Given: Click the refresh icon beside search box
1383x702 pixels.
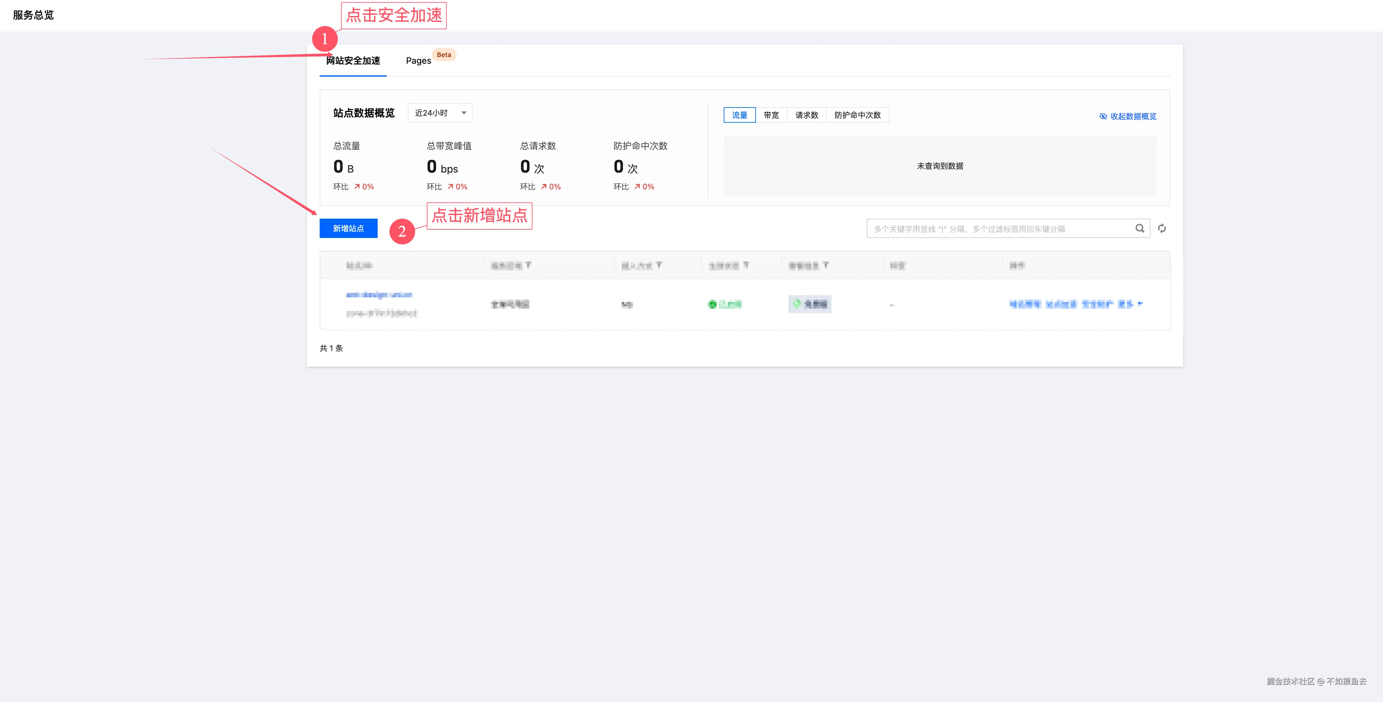Looking at the screenshot, I should tap(1162, 229).
